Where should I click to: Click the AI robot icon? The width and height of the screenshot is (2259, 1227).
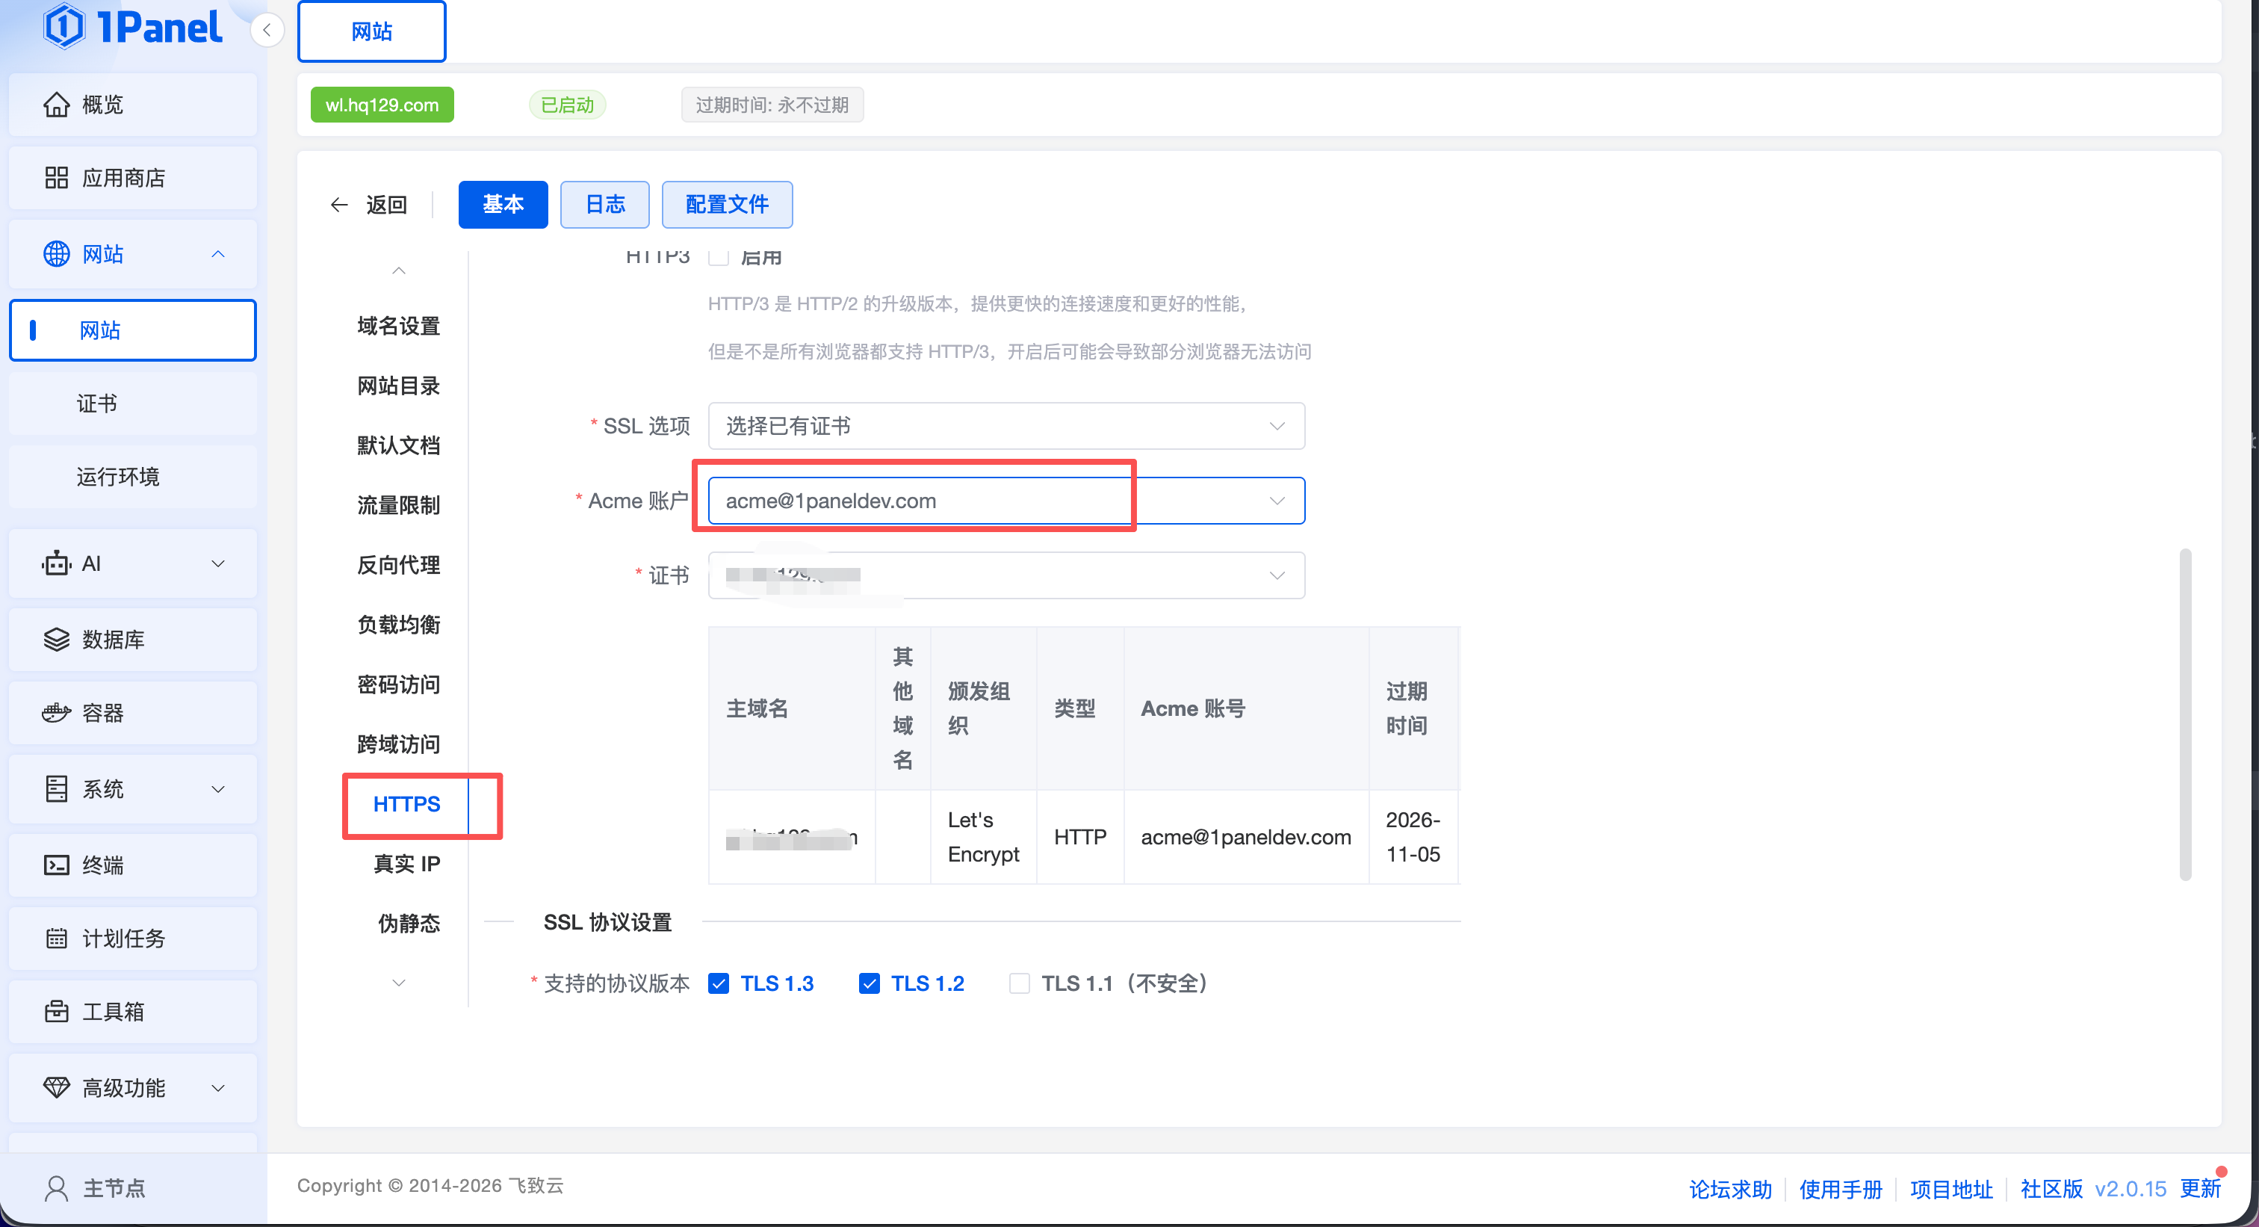tap(56, 563)
